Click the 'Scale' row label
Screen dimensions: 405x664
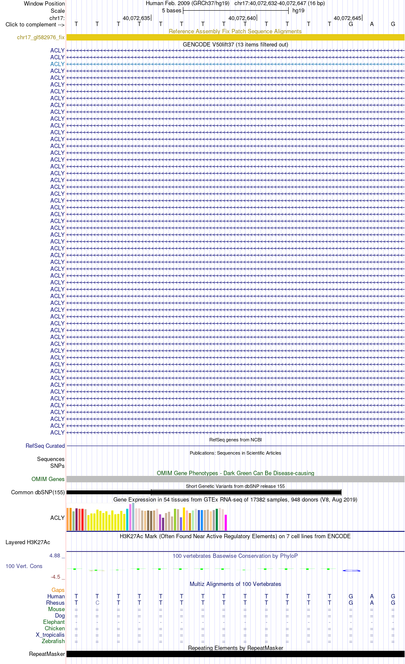pos(58,11)
